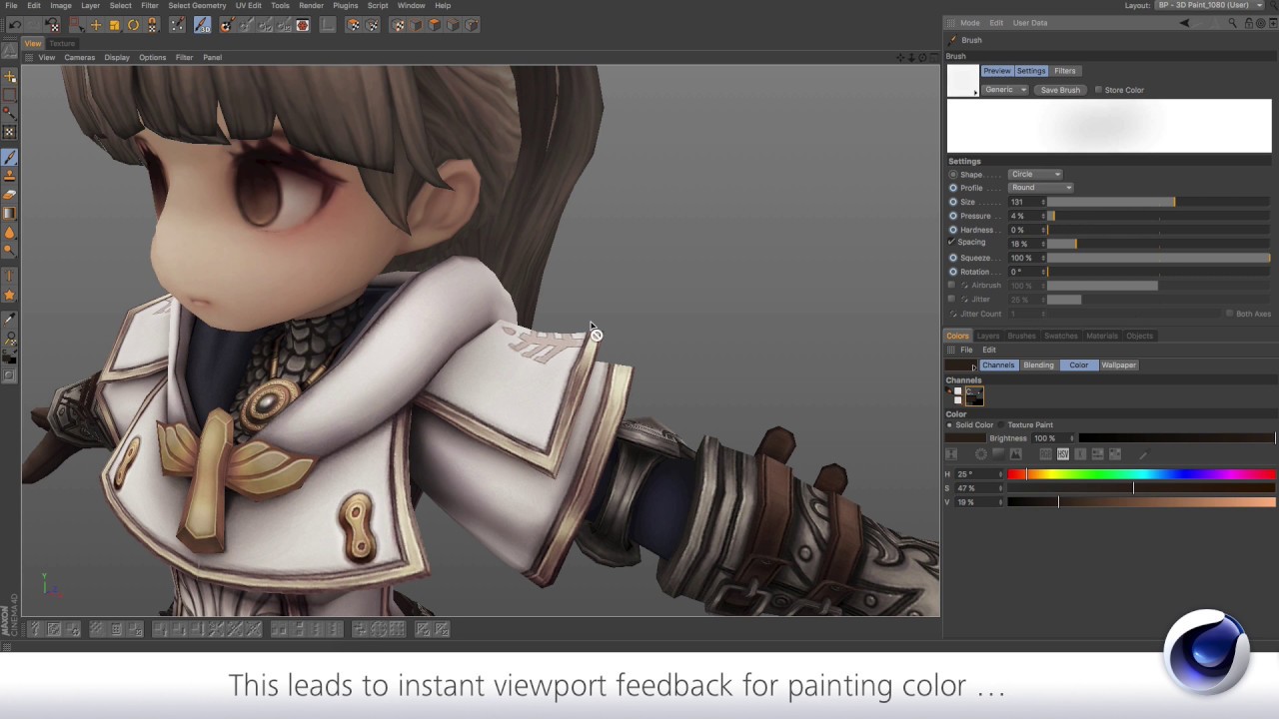This screenshot has height=719, width=1279.
Task: Click the Blending button in Colors panel
Action: tap(1038, 365)
